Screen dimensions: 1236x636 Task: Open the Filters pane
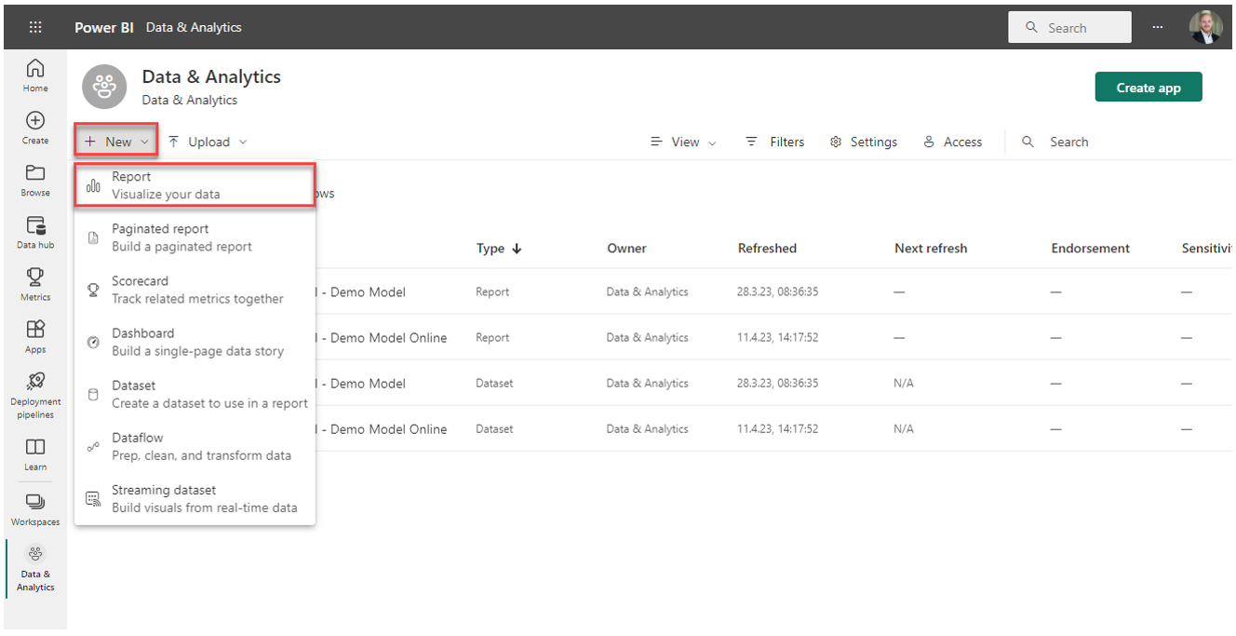[774, 142]
